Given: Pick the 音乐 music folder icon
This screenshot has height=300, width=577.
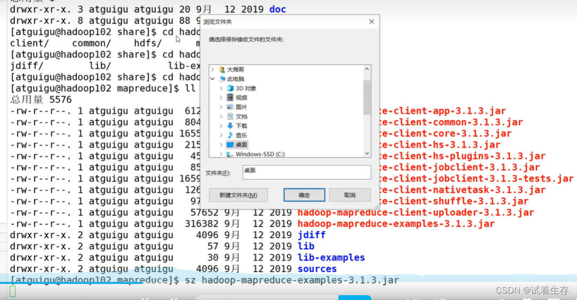Looking at the screenshot, I should (230, 135).
